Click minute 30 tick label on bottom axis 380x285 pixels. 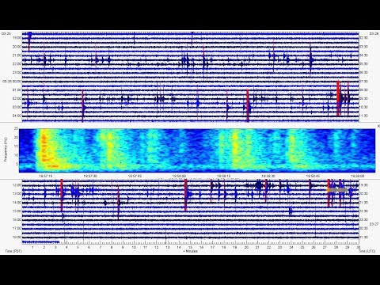pos(359,248)
